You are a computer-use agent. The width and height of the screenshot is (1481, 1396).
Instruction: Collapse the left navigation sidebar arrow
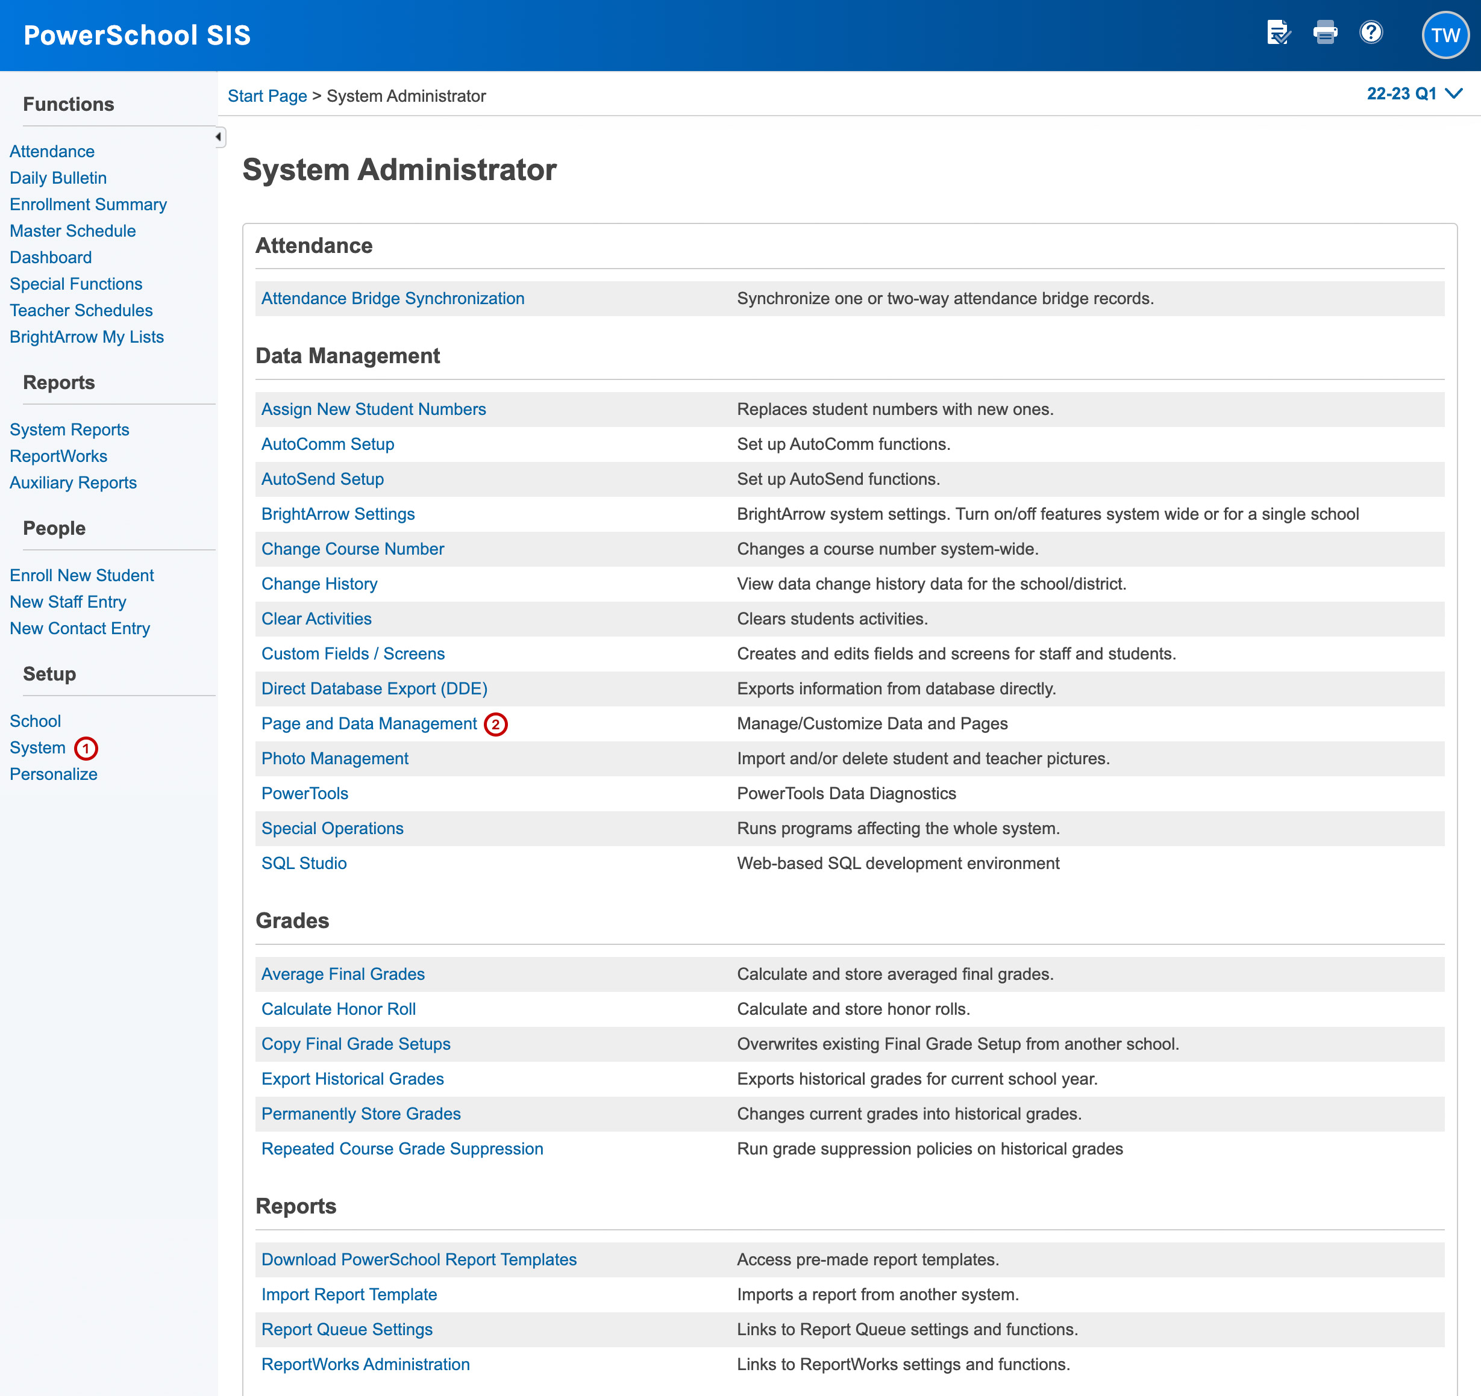coord(219,137)
